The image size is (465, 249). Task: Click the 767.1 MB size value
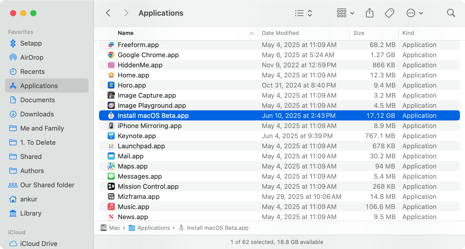(x=380, y=136)
